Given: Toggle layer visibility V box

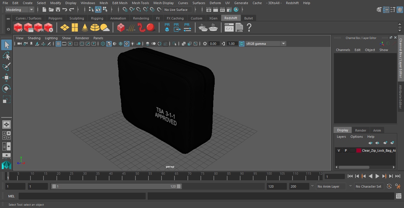Looking at the screenshot, I should point(339,150).
